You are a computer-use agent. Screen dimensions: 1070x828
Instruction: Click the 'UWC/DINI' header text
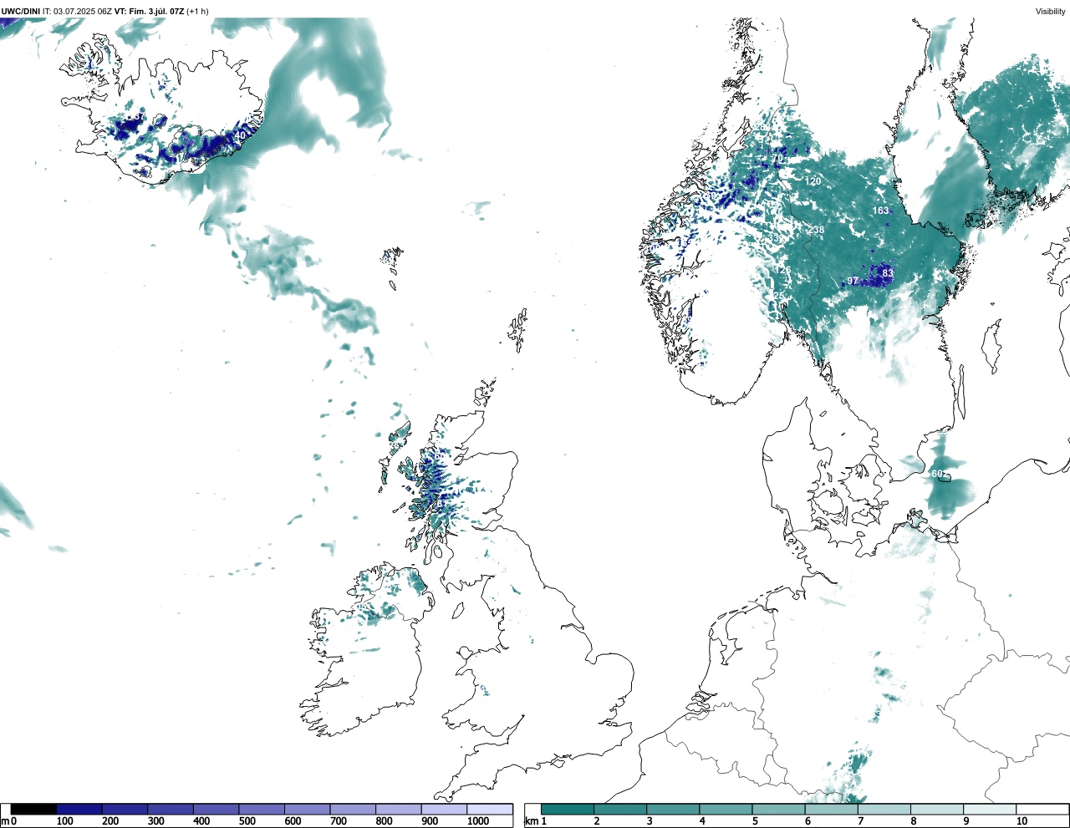point(21,11)
